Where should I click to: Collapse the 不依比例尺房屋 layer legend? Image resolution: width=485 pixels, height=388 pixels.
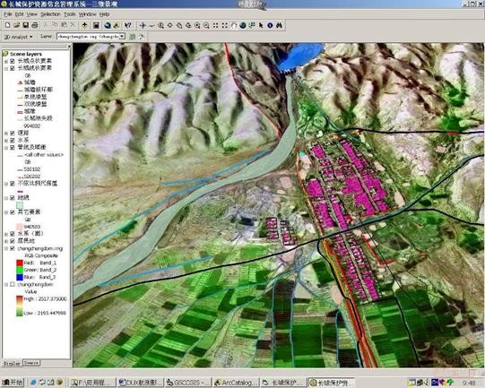coord(6,184)
